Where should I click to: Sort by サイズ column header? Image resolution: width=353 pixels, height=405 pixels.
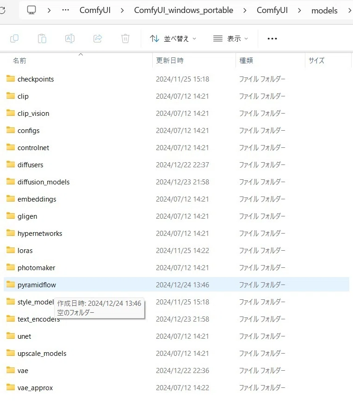pyautogui.click(x=316, y=60)
